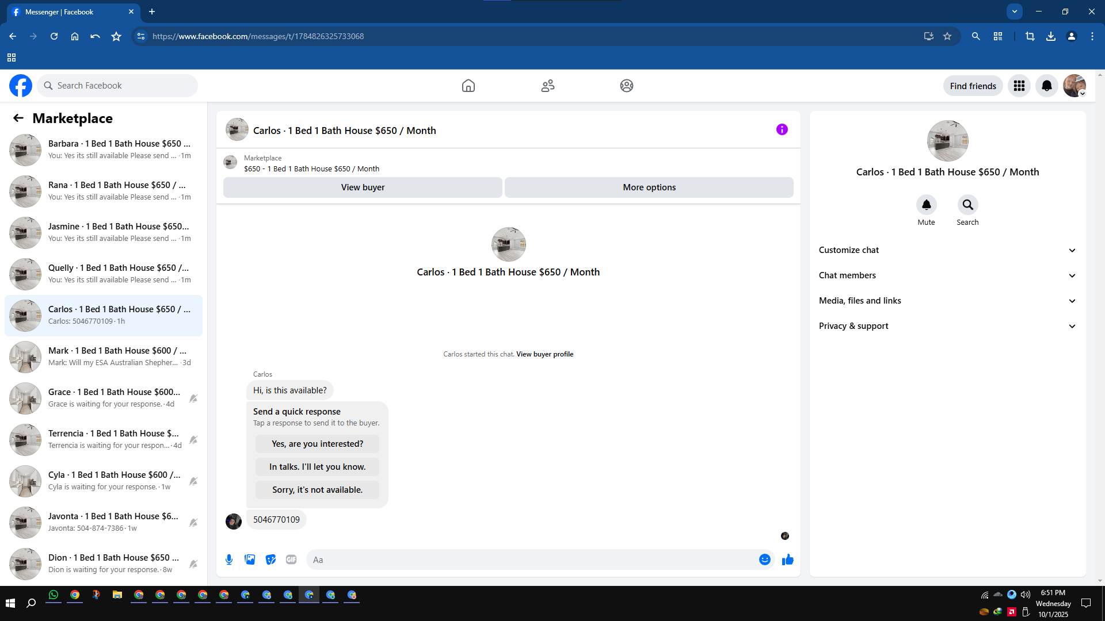Send quick reply "Yes, are you interested?"

tap(318, 444)
